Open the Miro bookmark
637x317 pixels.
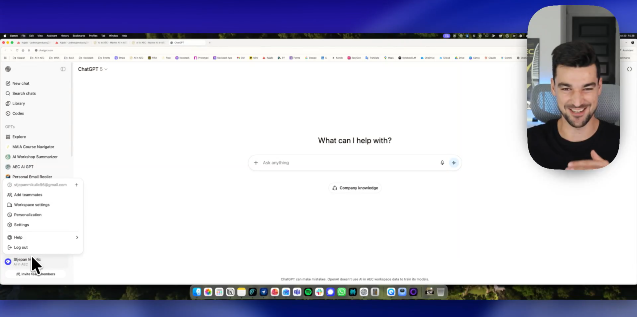click(254, 58)
